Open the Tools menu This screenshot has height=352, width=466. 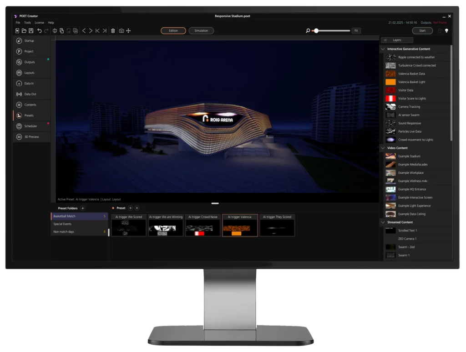click(x=27, y=22)
